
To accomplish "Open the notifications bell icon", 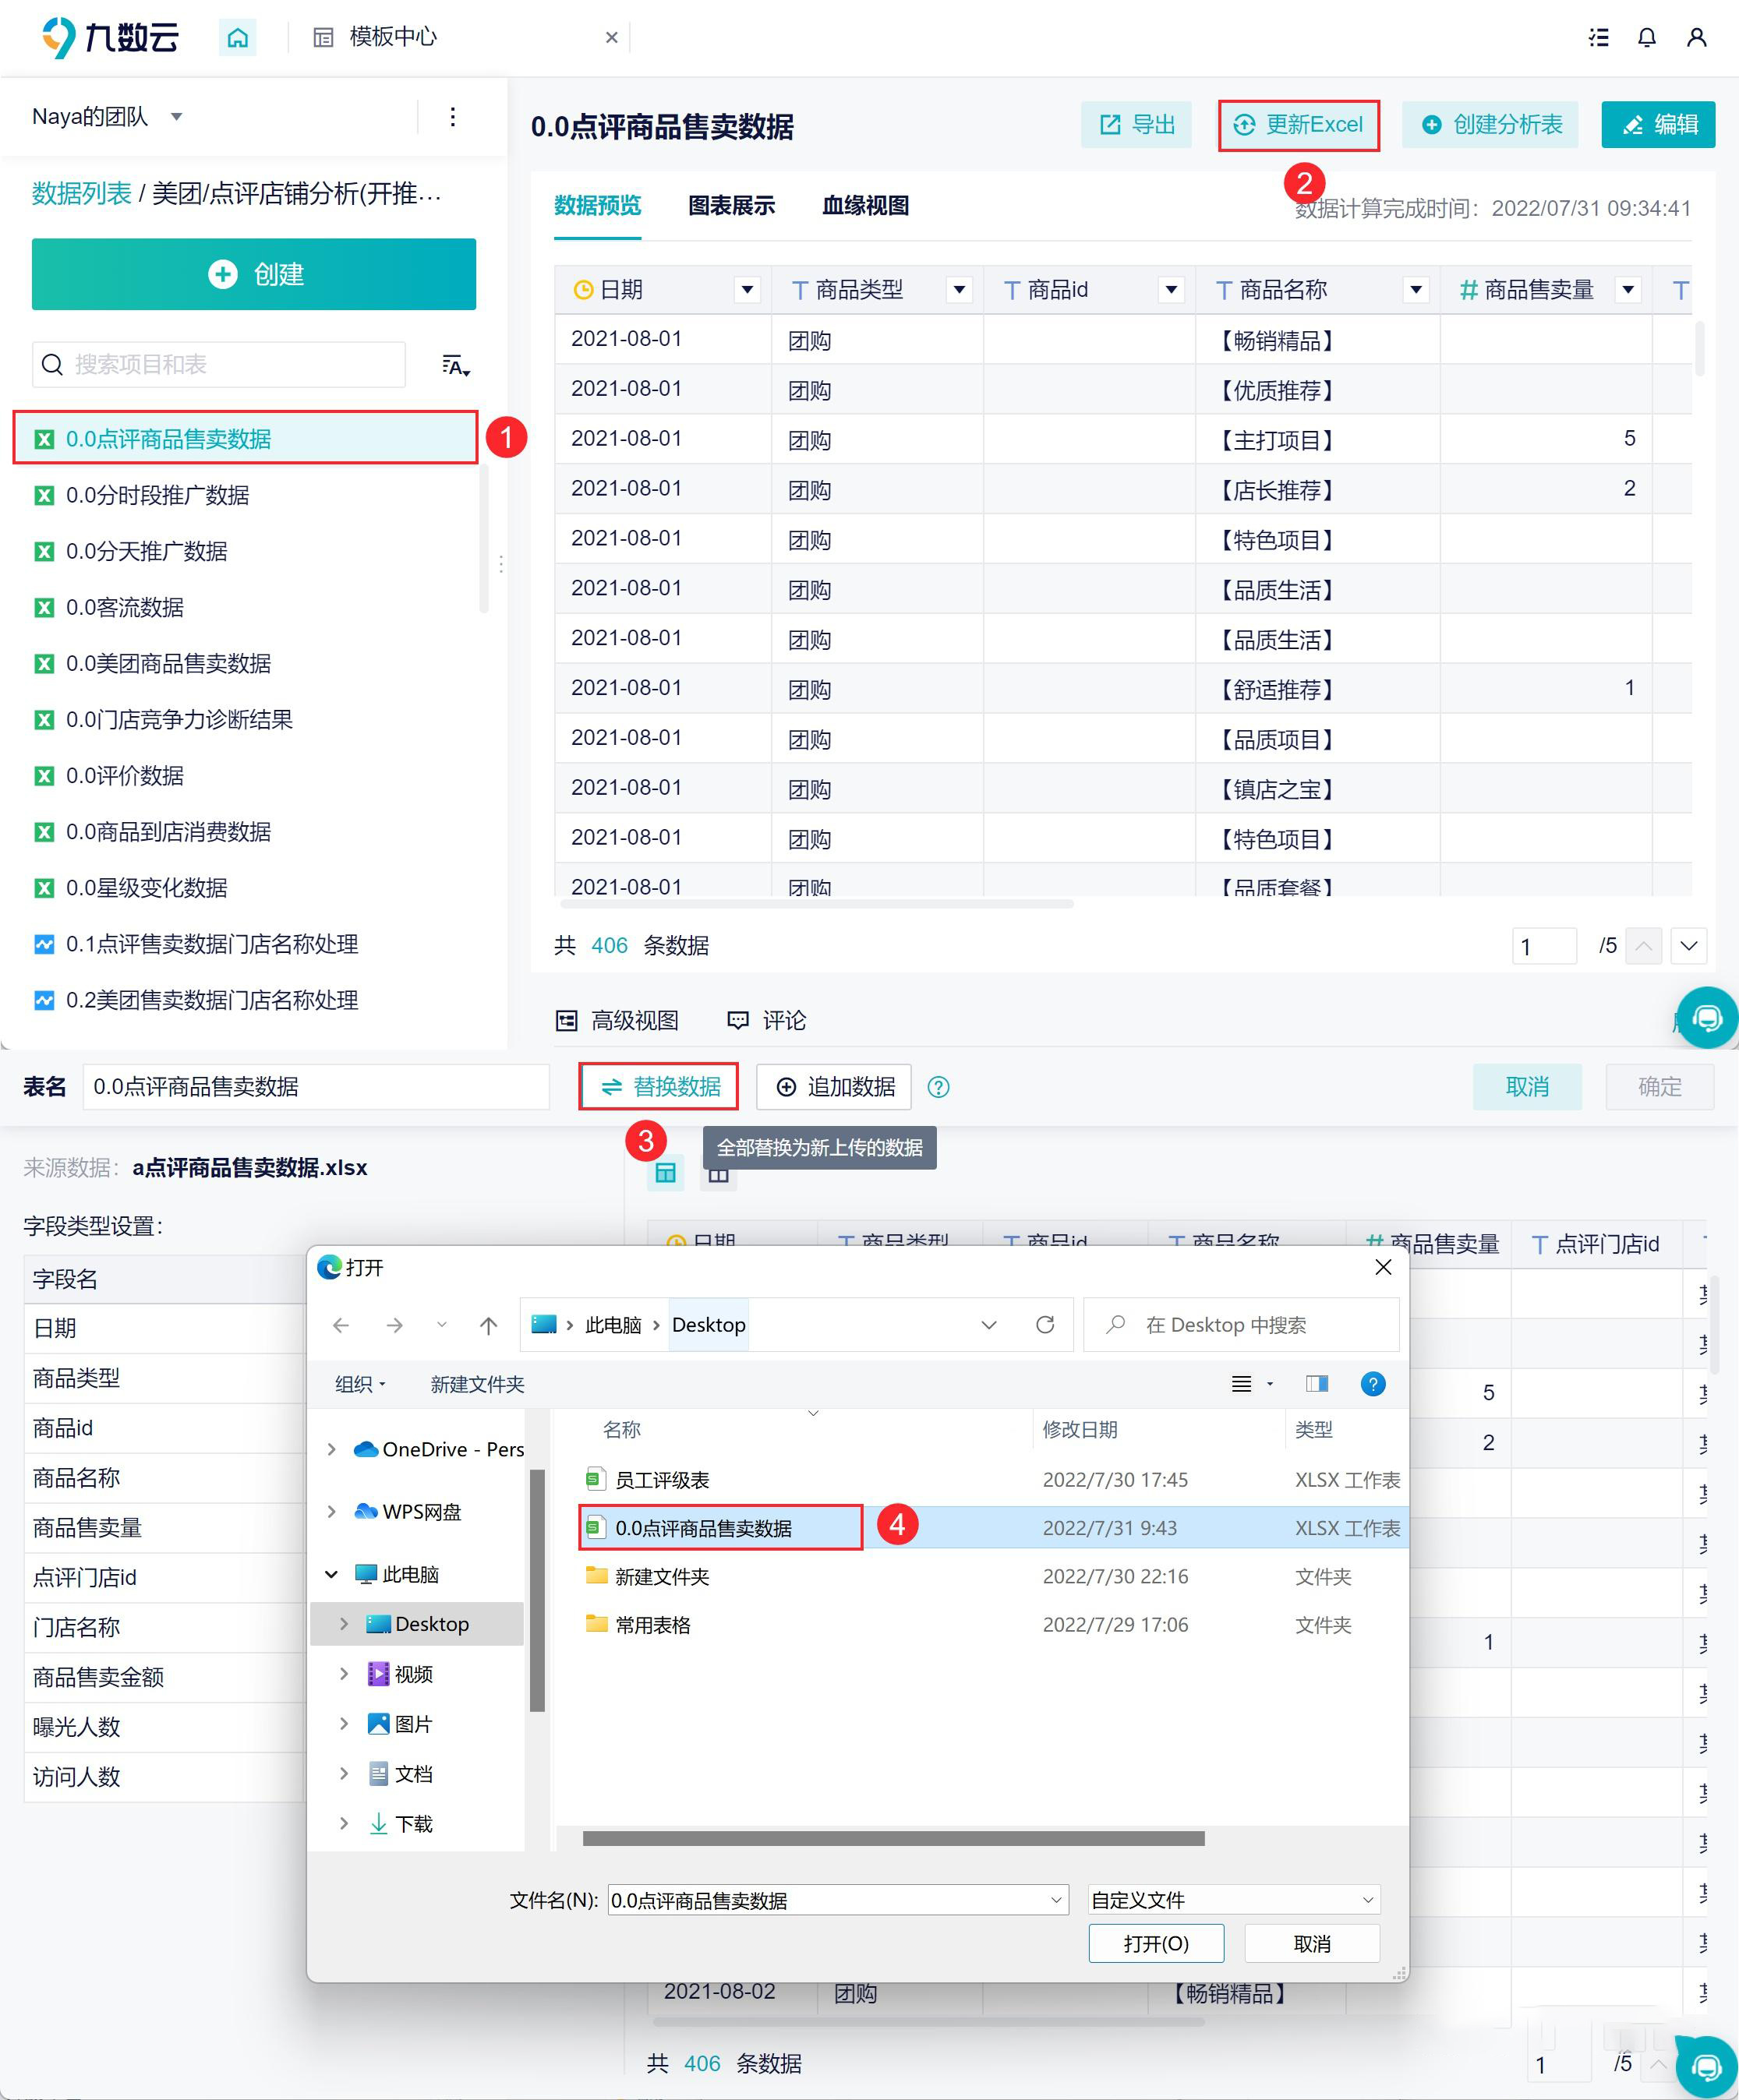I will [1647, 37].
